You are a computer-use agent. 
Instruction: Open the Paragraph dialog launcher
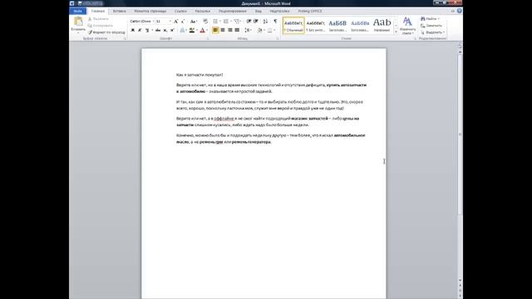278,39
